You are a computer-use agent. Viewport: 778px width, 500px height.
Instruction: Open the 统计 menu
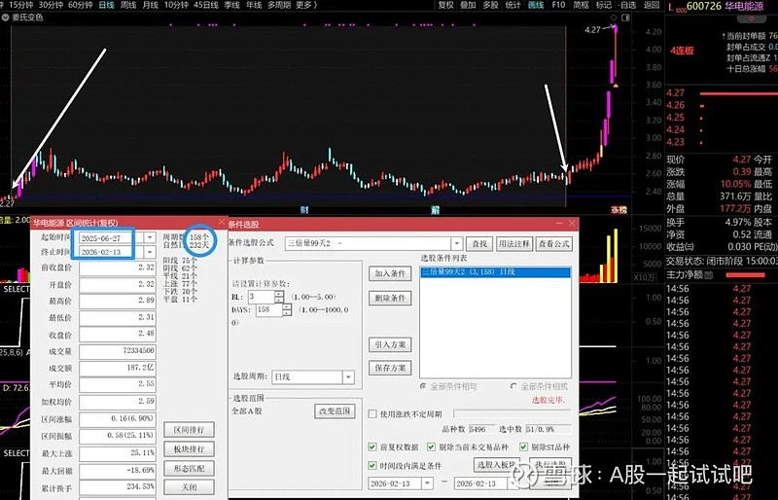(513, 5)
